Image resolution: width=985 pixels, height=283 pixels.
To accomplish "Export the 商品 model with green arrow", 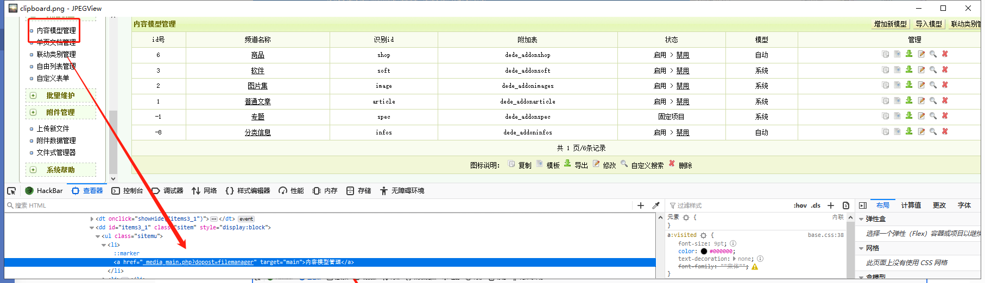I will click(x=909, y=54).
